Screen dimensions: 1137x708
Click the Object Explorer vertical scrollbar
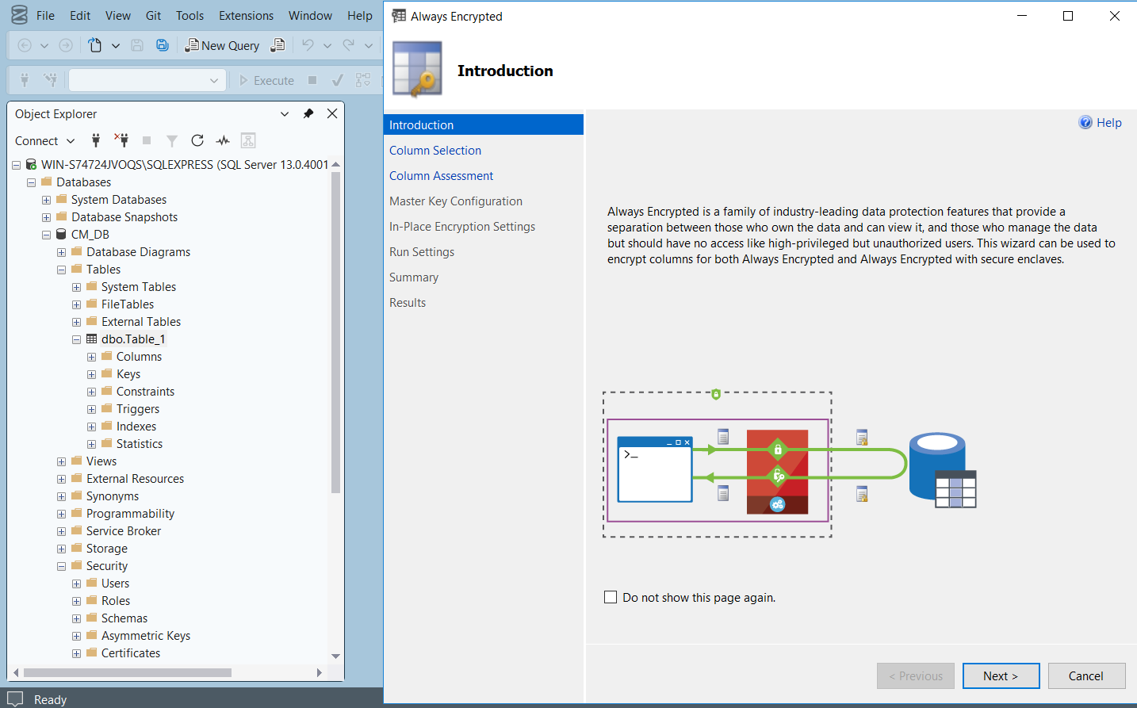tap(335, 333)
